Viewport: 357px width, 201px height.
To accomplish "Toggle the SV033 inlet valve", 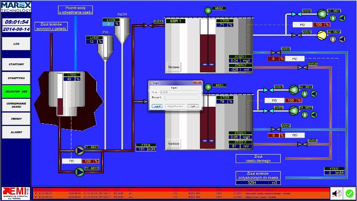I will pos(145,25).
